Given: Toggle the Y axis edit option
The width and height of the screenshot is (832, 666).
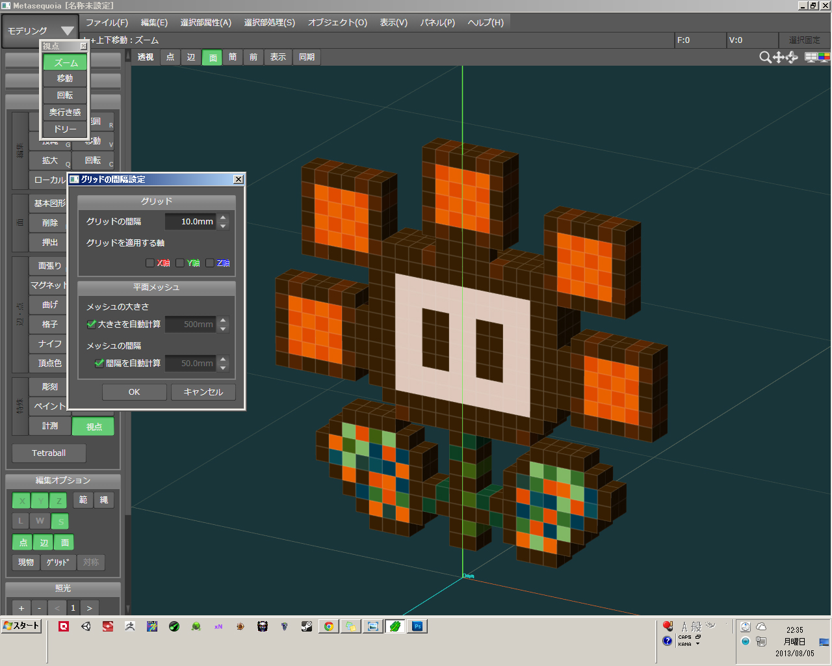Looking at the screenshot, I should tap(40, 500).
